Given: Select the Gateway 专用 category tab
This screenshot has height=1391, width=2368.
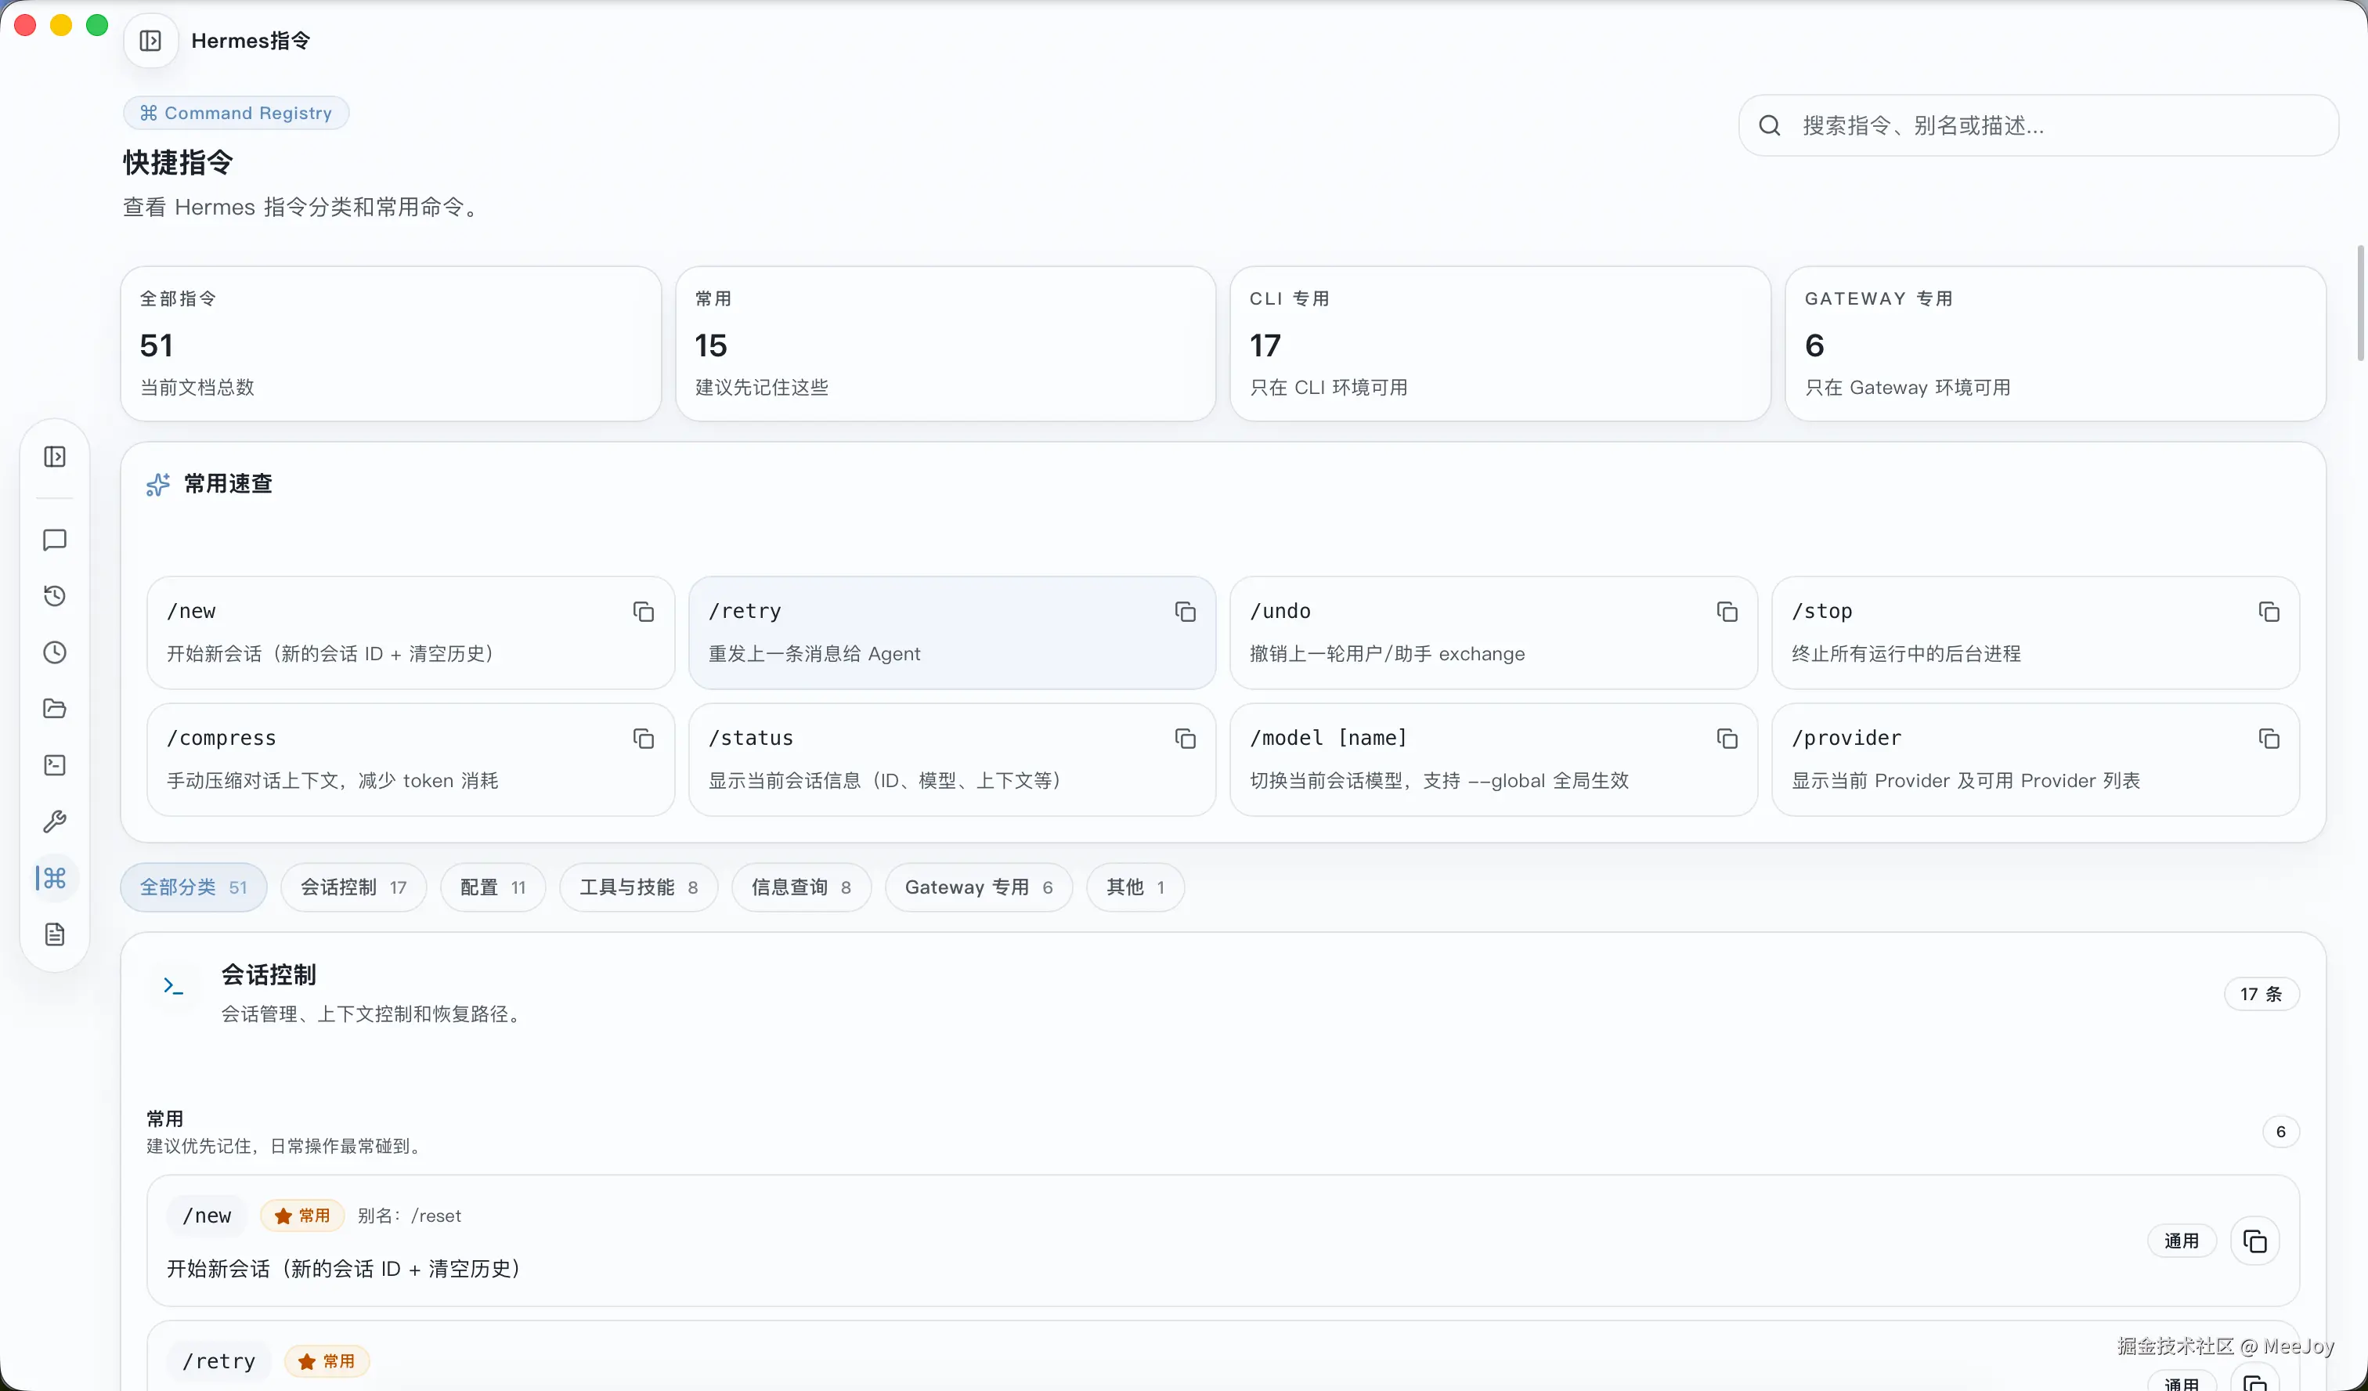Looking at the screenshot, I should tap(977, 887).
